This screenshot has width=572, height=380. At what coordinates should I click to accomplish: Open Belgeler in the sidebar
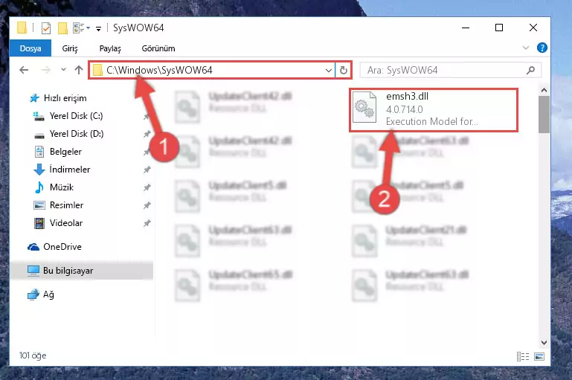click(x=58, y=152)
